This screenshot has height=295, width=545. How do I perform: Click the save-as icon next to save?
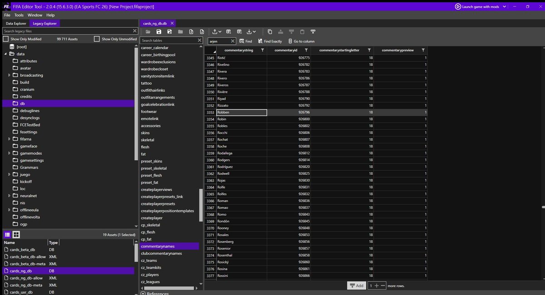pyautogui.click(x=169, y=32)
